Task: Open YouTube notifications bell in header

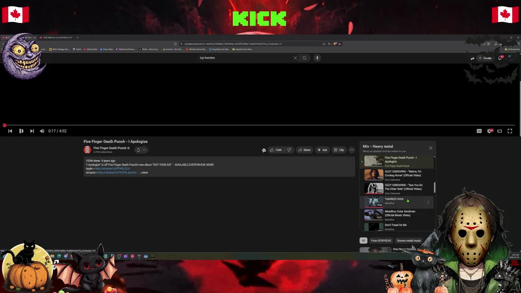Action: [x=501, y=58]
